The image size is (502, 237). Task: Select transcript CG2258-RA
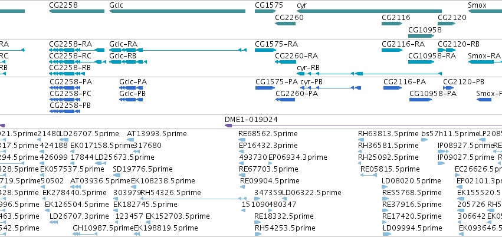(x=70, y=44)
